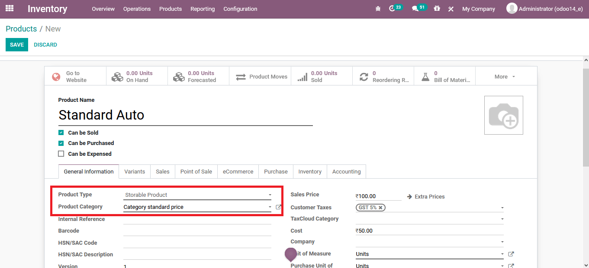This screenshot has width=589, height=268.
Task: Click the Bill of Materials flask icon
Action: tap(425, 77)
